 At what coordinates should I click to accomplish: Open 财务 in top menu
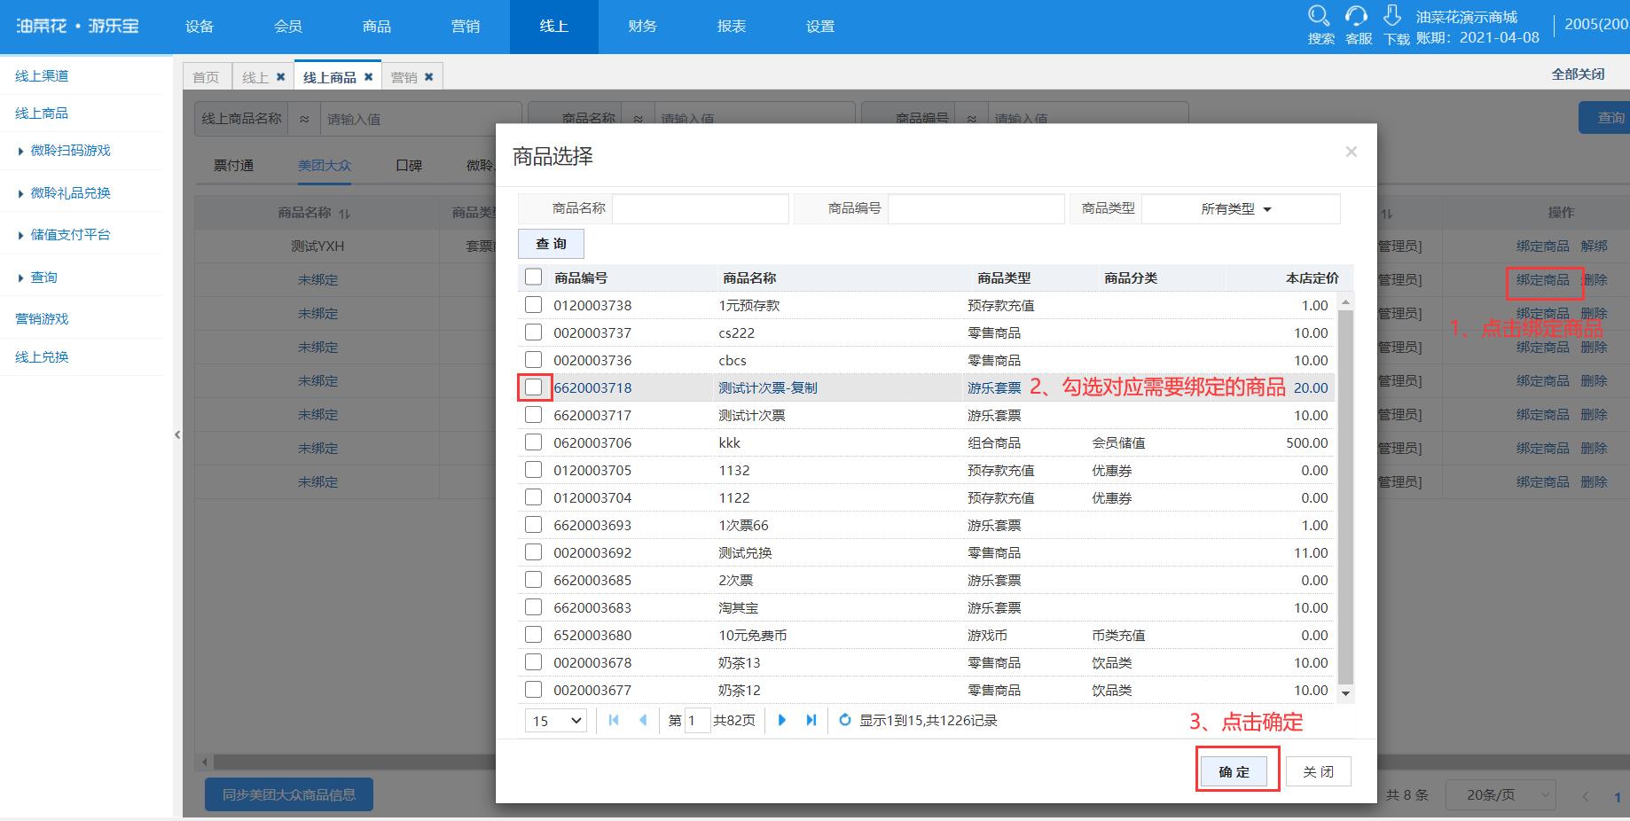pos(643,27)
